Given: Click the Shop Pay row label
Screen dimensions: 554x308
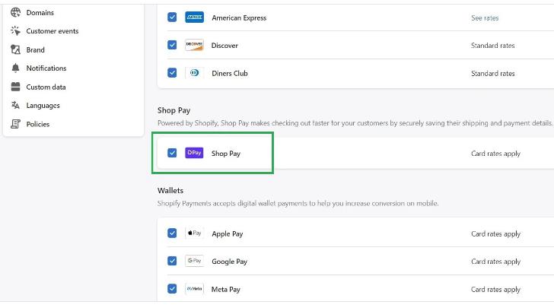Looking at the screenshot, I should pos(226,154).
